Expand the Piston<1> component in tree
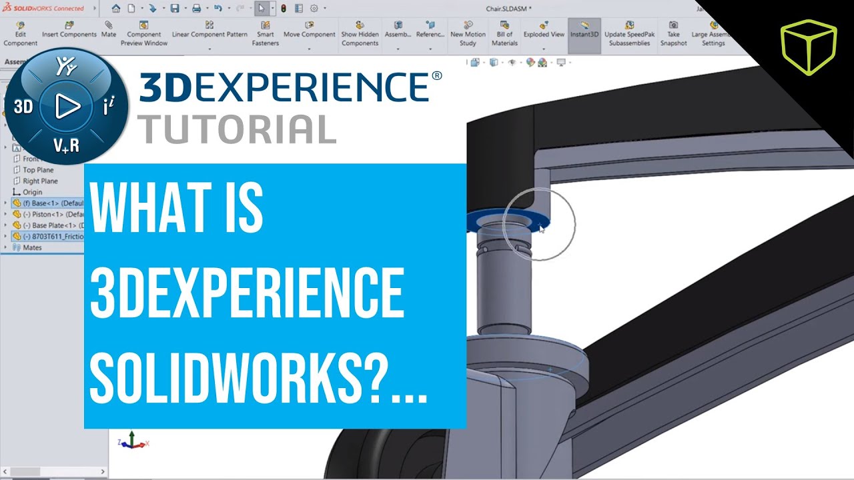The image size is (854, 480). tap(6, 214)
